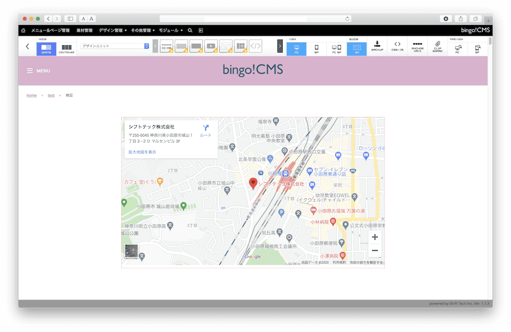The width and height of the screenshot is (511, 332).
Task: Expand デザイン管理 dropdown menu
Action: coord(113,30)
